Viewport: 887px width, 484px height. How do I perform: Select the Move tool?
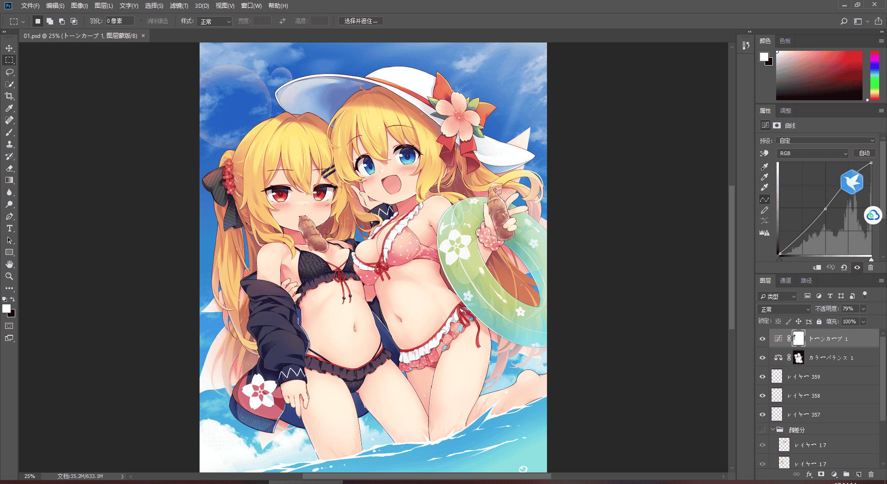point(9,48)
